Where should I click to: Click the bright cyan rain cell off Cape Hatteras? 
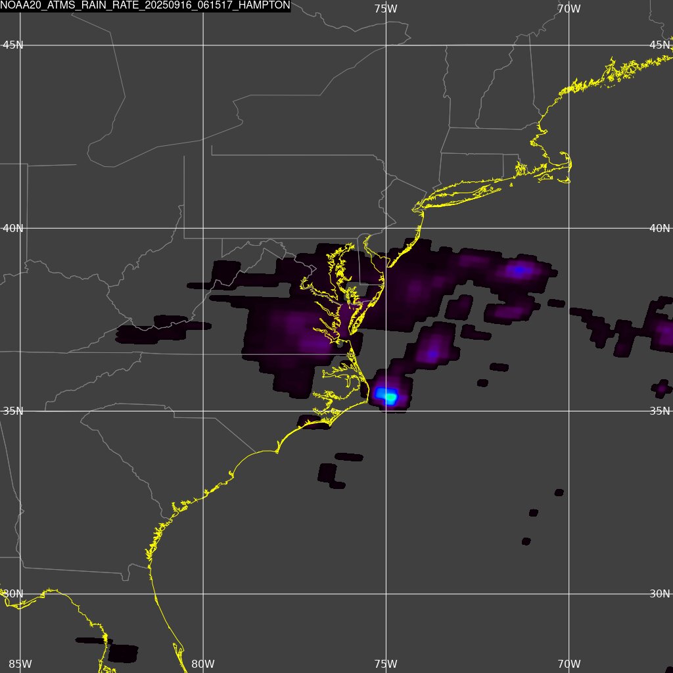tap(386, 395)
